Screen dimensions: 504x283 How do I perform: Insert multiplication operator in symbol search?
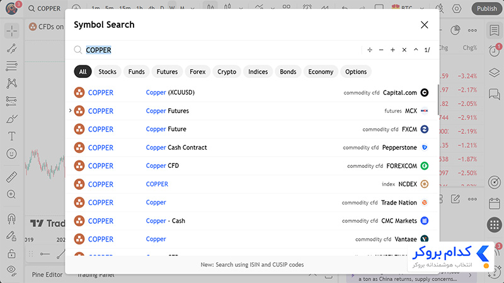(x=404, y=50)
